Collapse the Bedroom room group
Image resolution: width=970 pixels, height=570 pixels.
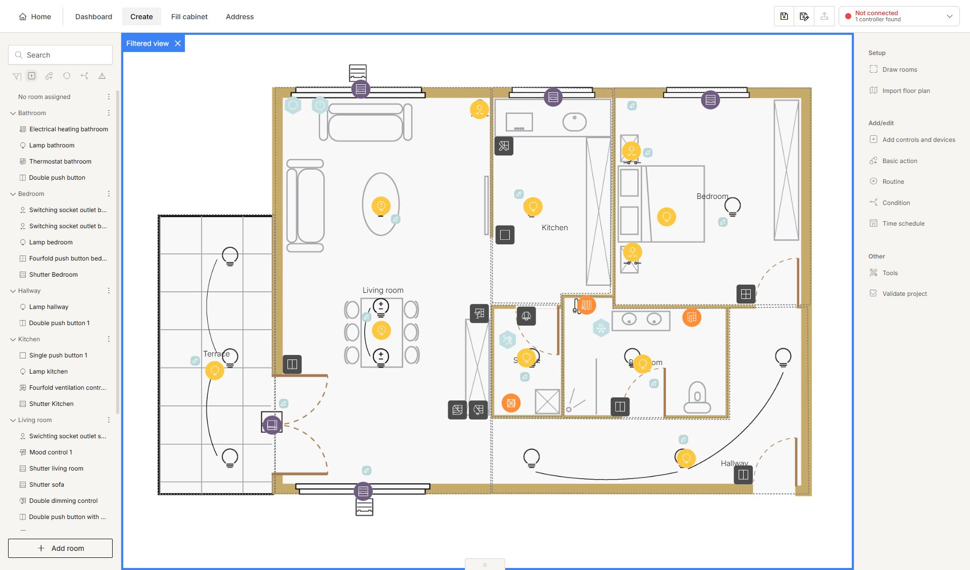pyautogui.click(x=13, y=194)
